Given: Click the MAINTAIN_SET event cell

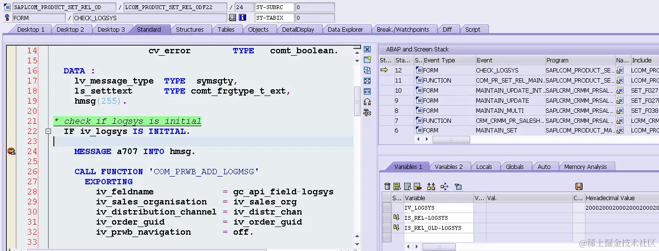Looking at the screenshot, I should tap(510, 131).
